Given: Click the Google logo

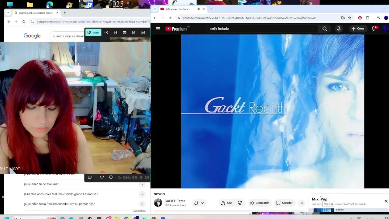Looking at the screenshot, I should click(x=32, y=36).
